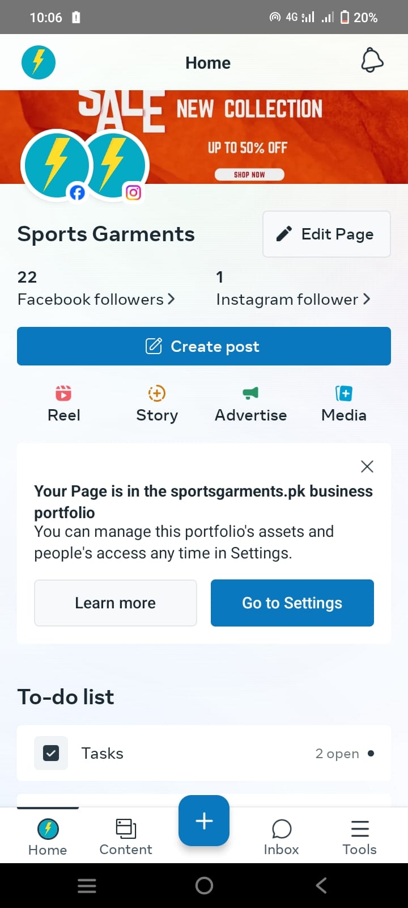Tap the Facebook profile picture avatar

(x=56, y=165)
